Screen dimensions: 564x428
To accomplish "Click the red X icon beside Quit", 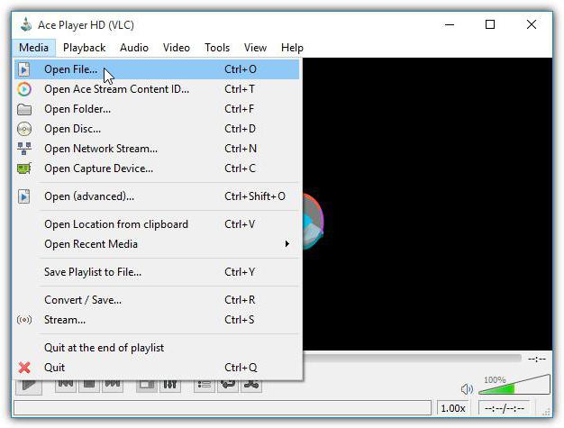I will 24,368.
